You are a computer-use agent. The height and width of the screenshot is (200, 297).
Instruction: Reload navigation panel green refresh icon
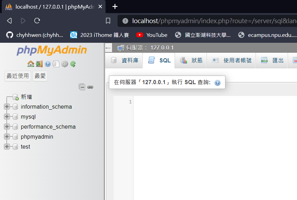73,64
